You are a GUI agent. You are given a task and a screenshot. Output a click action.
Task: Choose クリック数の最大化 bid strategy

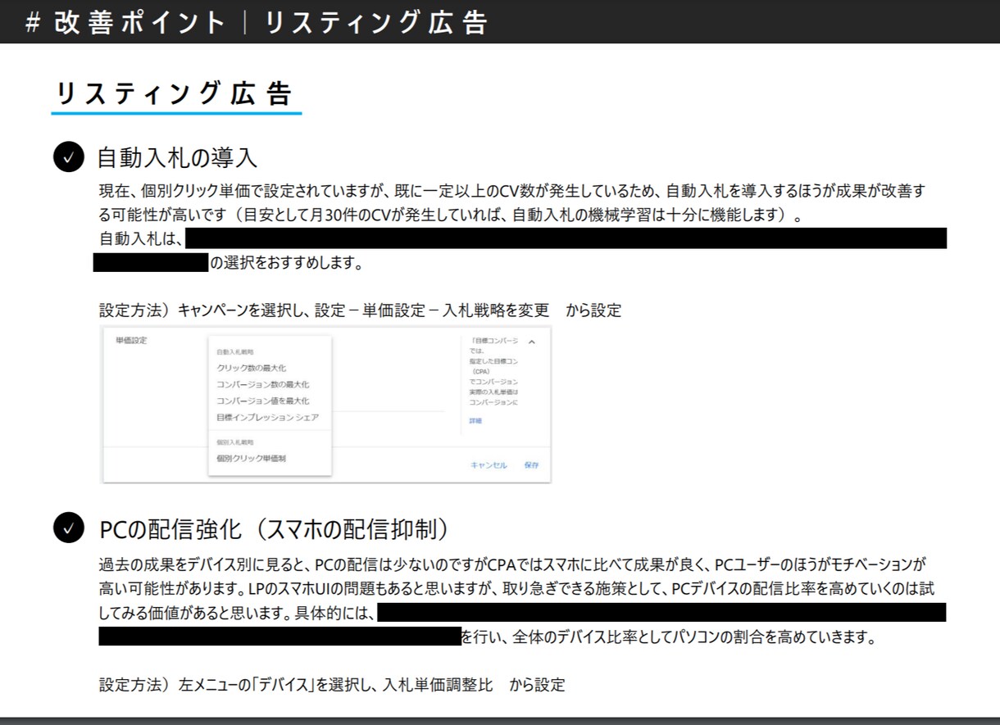tap(252, 368)
